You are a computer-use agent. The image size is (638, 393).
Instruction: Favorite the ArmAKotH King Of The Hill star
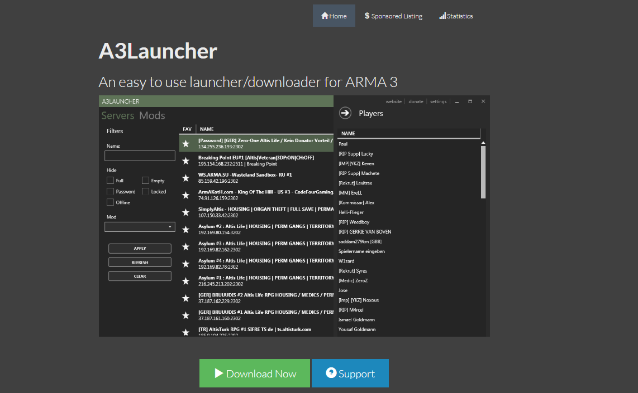click(186, 195)
